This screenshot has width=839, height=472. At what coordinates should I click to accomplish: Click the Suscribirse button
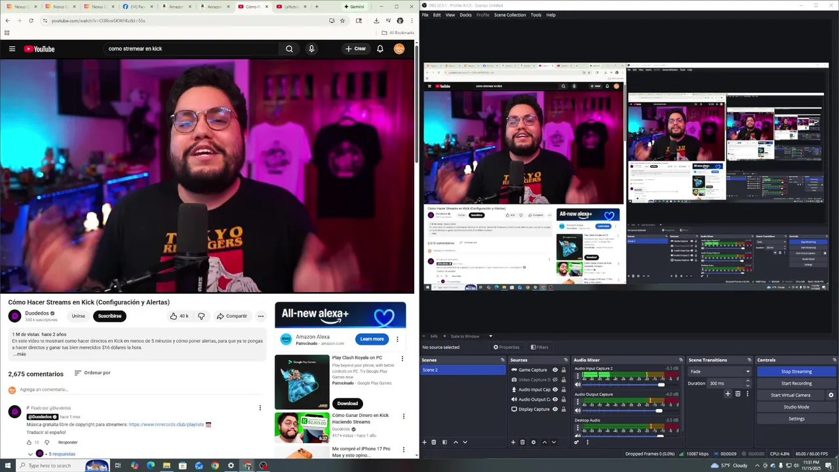click(x=109, y=316)
